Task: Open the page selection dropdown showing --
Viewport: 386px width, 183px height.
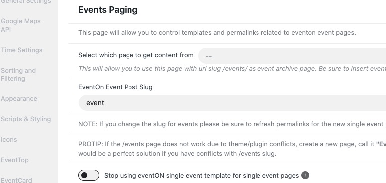Action: click(292, 56)
